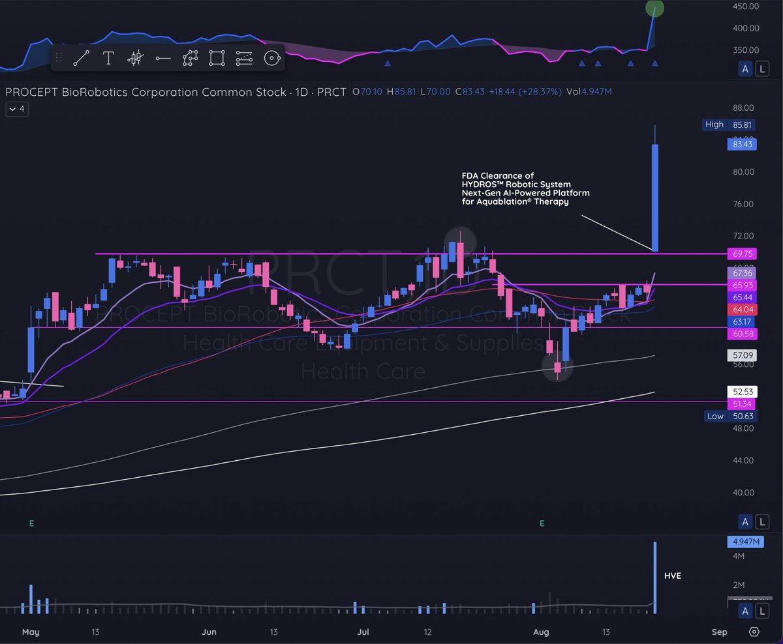
Task: Expand the collapsed indicator legend '4'
Action: [x=17, y=109]
